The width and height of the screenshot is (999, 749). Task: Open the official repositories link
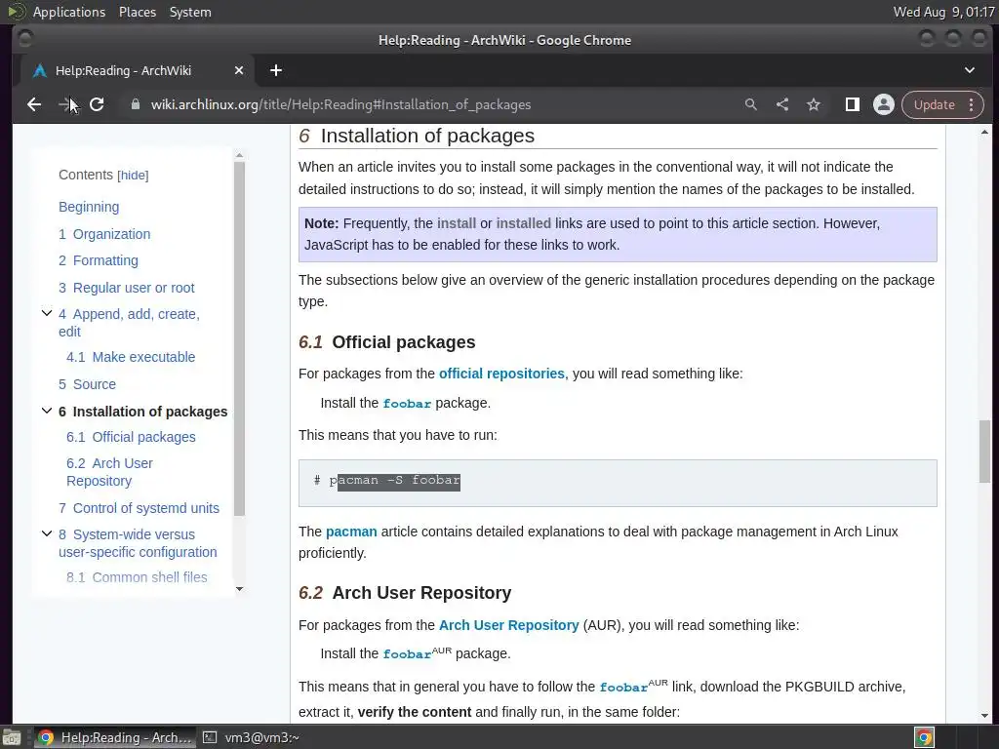pyautogui.click(x=501, y=374)
